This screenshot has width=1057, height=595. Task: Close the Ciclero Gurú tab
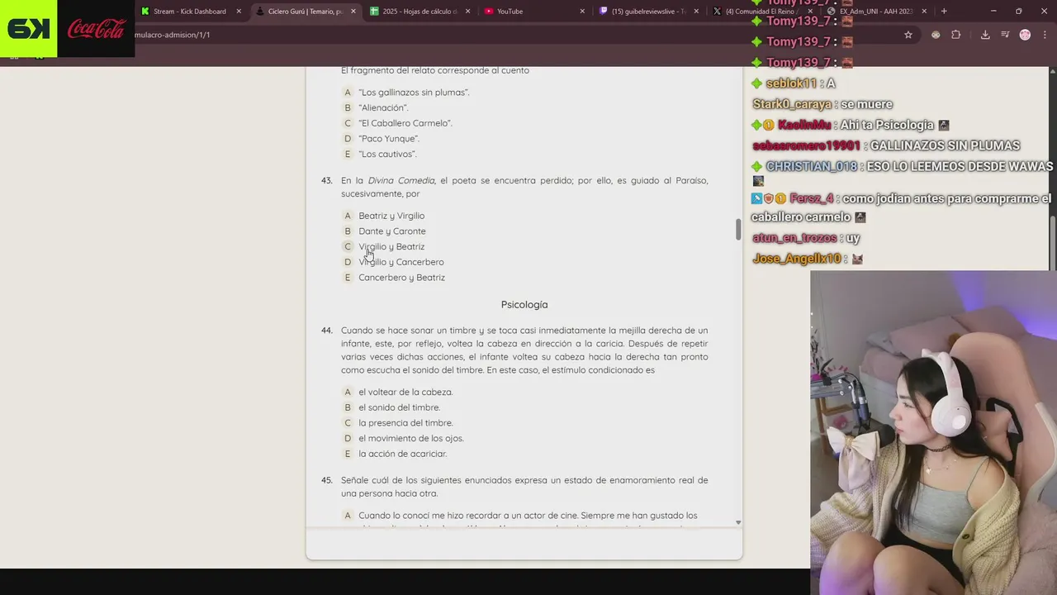[x=353, y=12]
